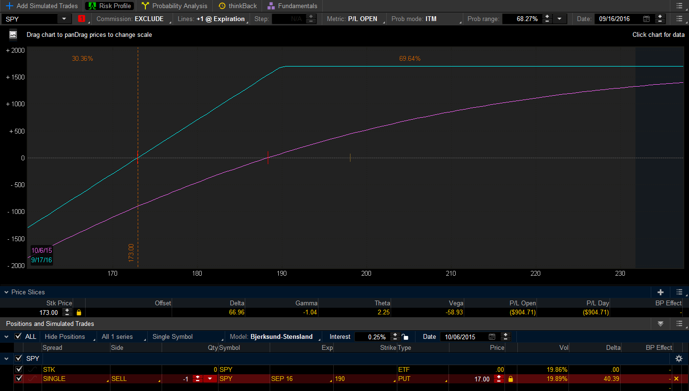
Task: Open the Fundamentals tab
Action: click(x=292, y=6)
